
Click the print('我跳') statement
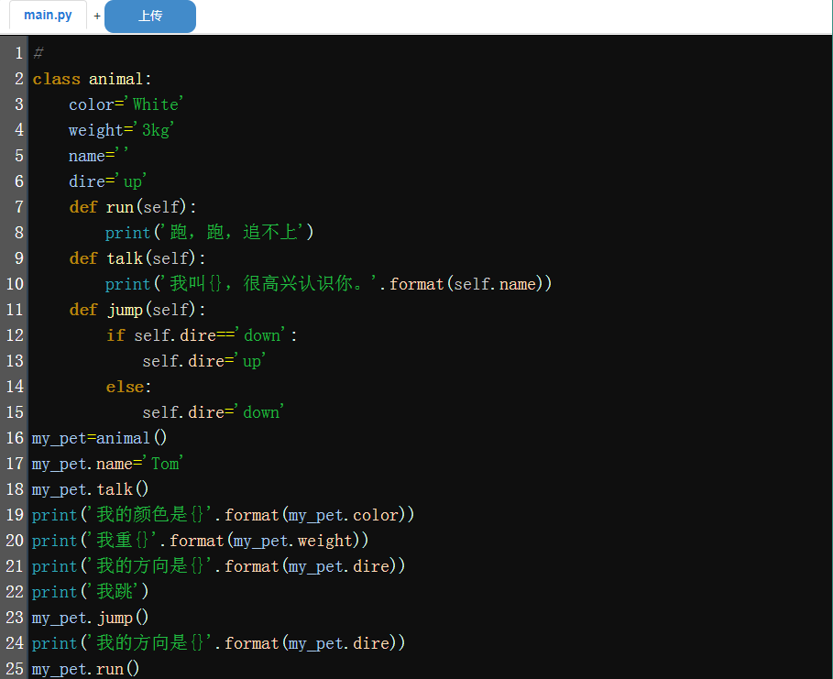(x=90, y=592)
